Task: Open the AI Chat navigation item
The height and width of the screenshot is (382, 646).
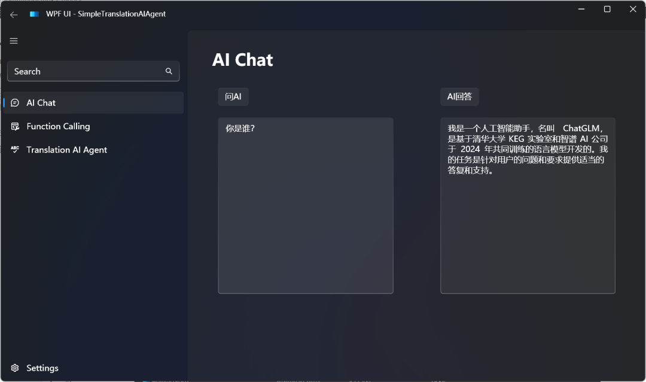Action: tap(93, 103)
